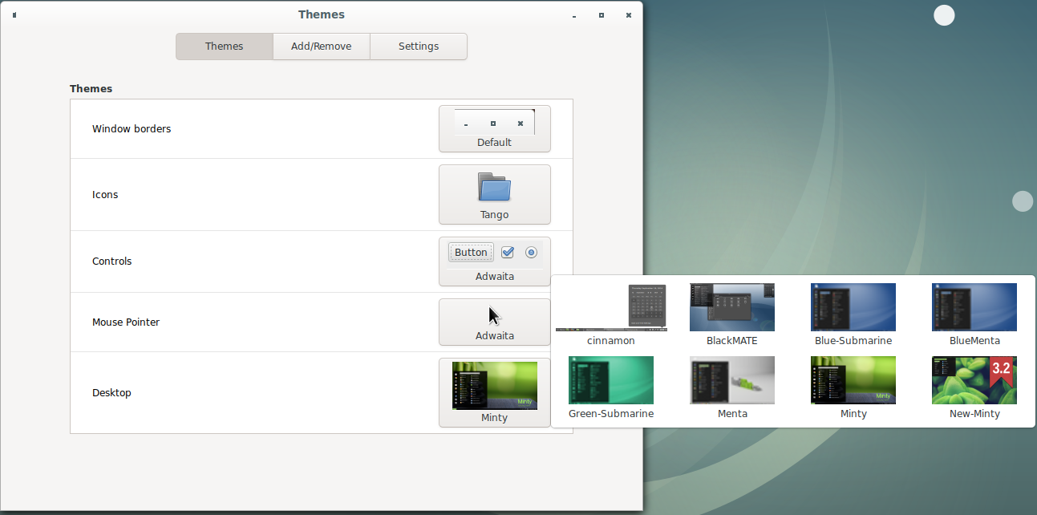Click the Themes section heading
Image resolution: width=1037 pixels, height=515 pixels.
pyautogui.click(x=91, y=88)
